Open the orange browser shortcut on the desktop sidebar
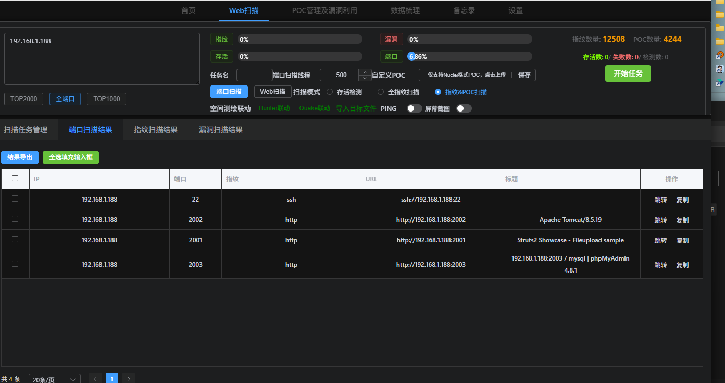Screen dimensions: 725x383 [719, 54]
